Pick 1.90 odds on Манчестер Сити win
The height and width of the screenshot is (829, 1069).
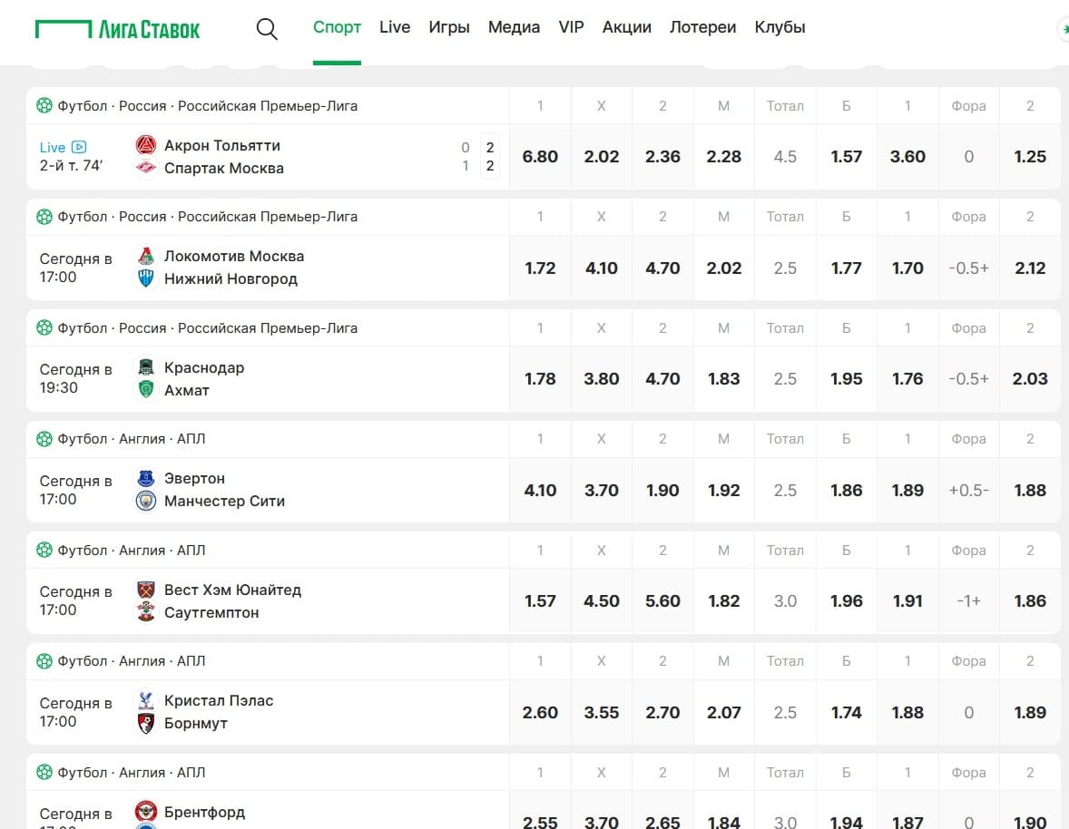pyautogui.click(x=662, y=490)
